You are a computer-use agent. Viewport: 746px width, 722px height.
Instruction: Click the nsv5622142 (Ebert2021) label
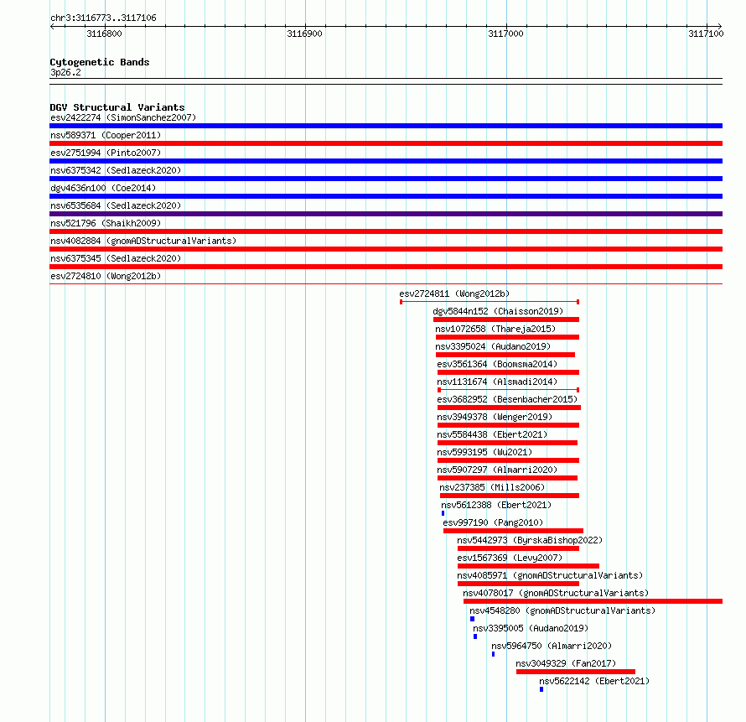tap(594, 681)
